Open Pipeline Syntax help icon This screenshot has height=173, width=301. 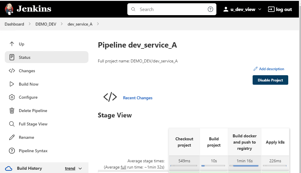coord(12,151)
